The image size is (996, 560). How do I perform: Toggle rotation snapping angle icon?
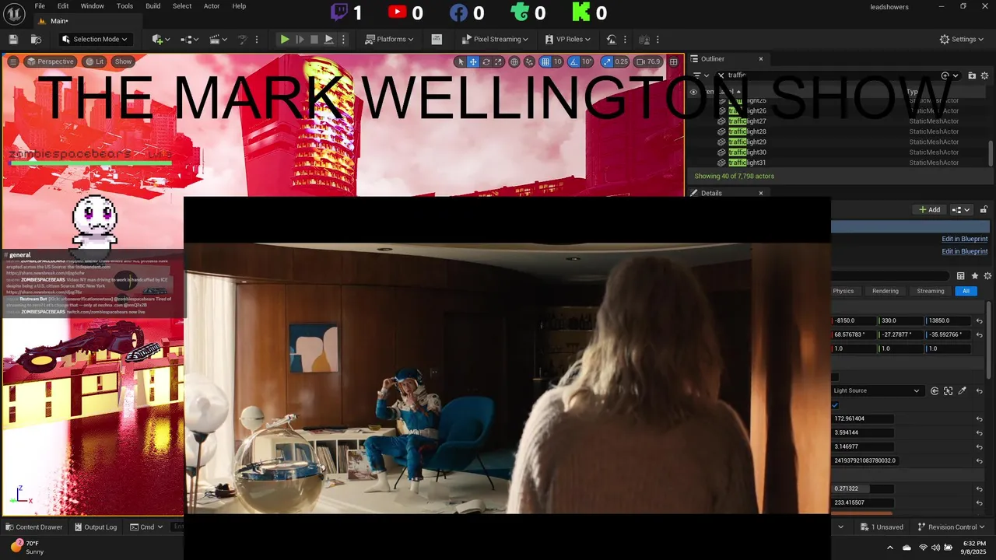[x=574, y=61]
